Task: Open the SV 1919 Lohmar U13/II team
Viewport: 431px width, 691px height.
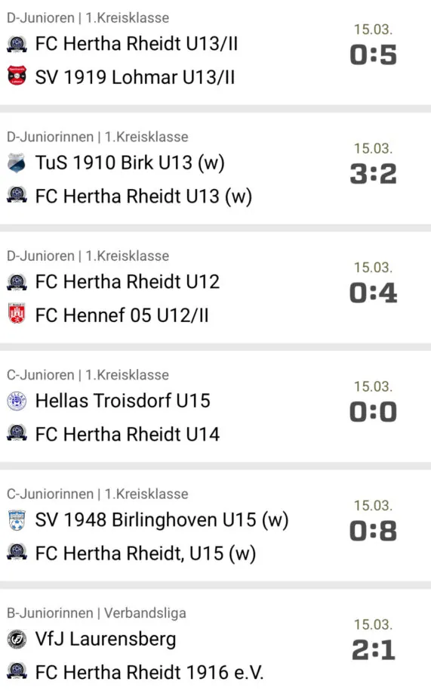Action: pos(134,77)
